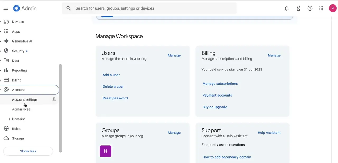Open the Google apps grid
The image size is (338, 163).
pos(321,8)
